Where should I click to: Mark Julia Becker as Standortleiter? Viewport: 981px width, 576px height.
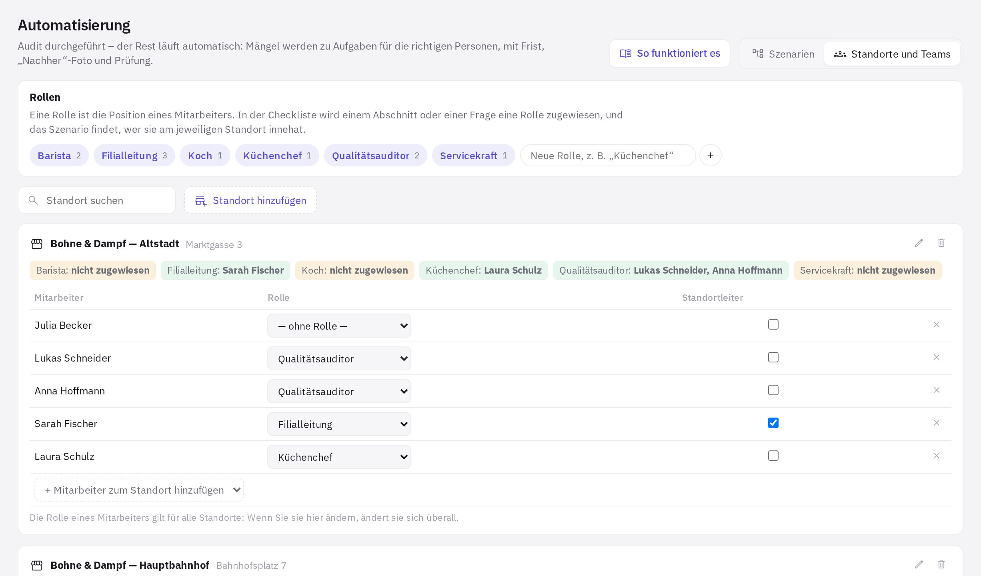click(x=773, y=324)
